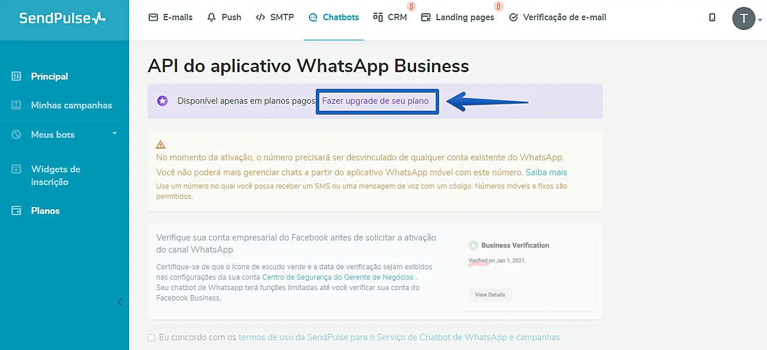Check the Eu concordo com os termos checkbox
The image size is (767, 350).
pyautogui.click(x=151, y=337)
